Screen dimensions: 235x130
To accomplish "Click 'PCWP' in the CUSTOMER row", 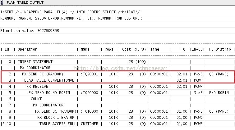I will click(x=198, y=124).
